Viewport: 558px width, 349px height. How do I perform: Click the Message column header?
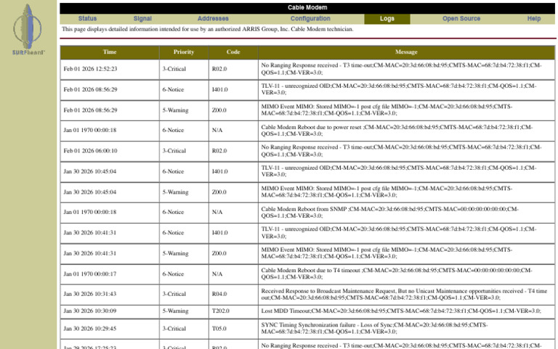click(406, 52)
